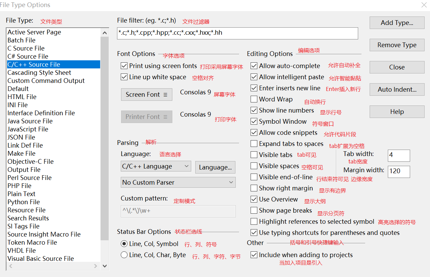Toggle Show line numbers checkbox
This screenshot has width=430, height=277.
coord(254,111)
